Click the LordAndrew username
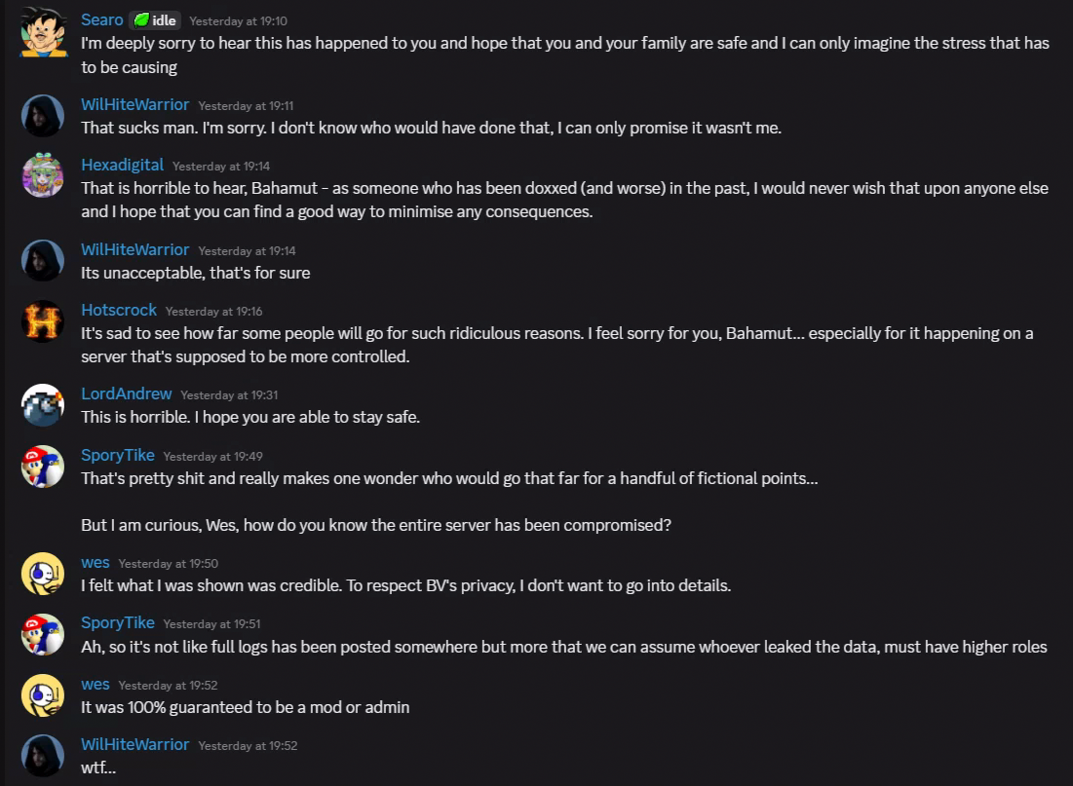The width and height of the screenshot is (1073, 786). [126, 393]
